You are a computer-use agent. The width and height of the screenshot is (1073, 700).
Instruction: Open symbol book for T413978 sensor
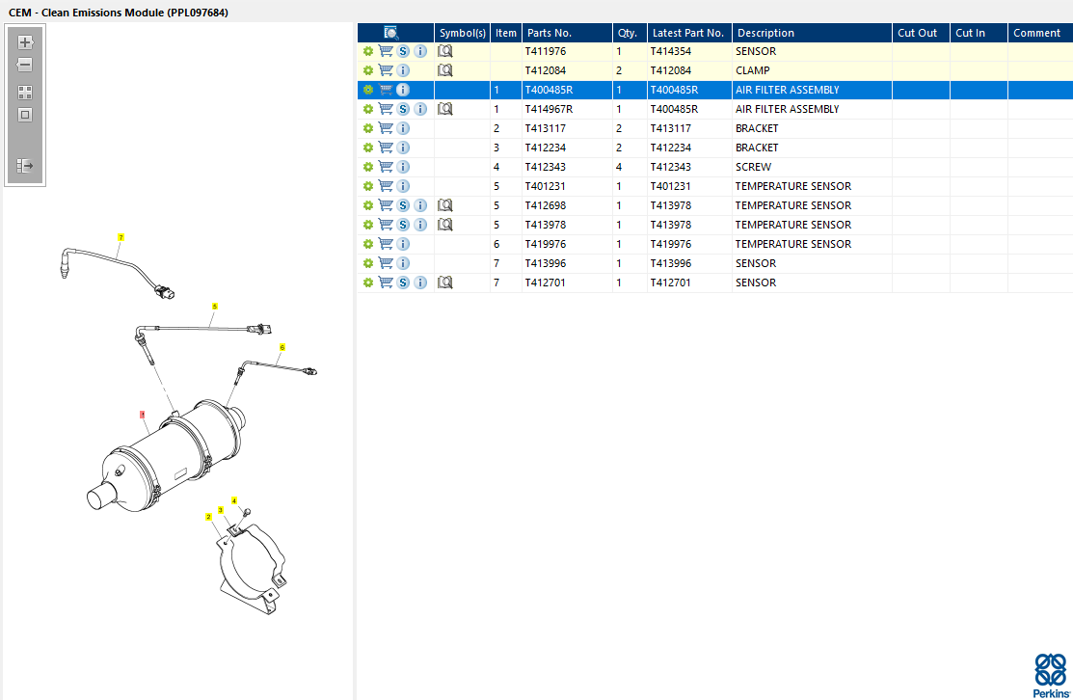pos(445,225)
